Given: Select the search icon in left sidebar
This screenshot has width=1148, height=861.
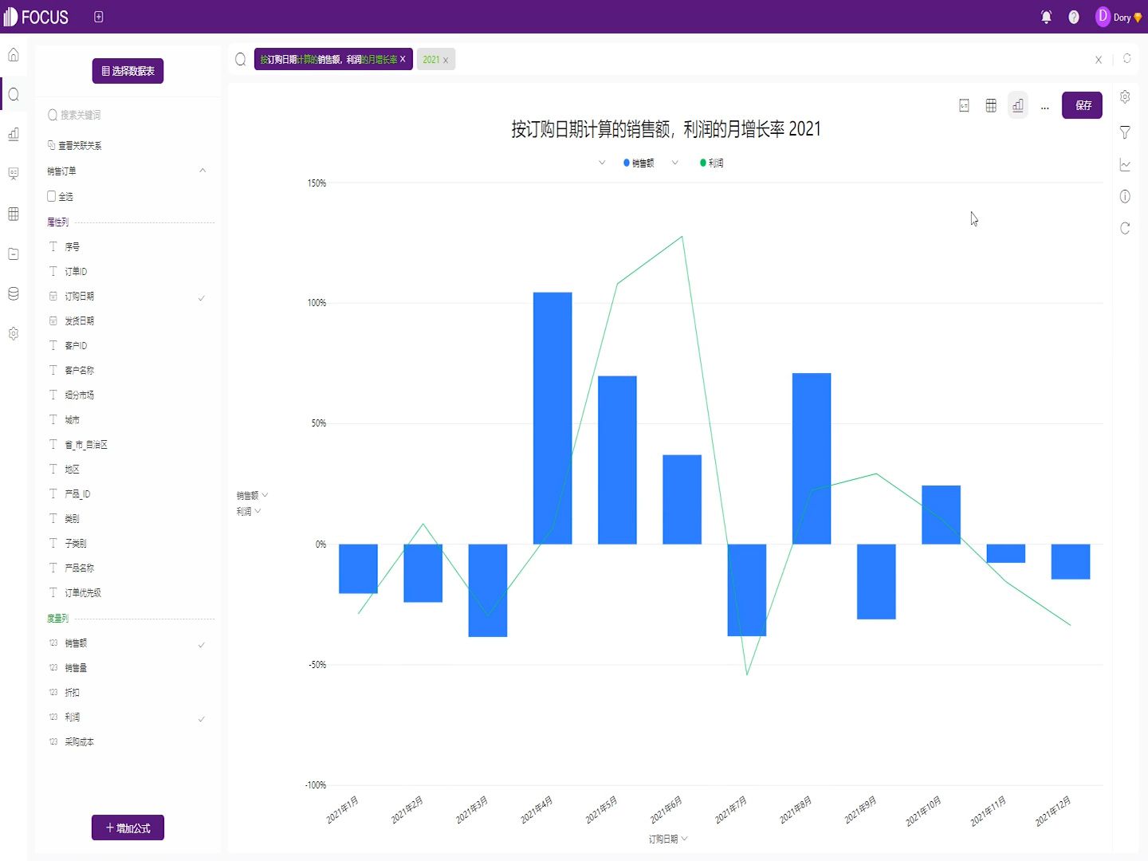Looking at the screenshot, I should click(x=14, y=95).
